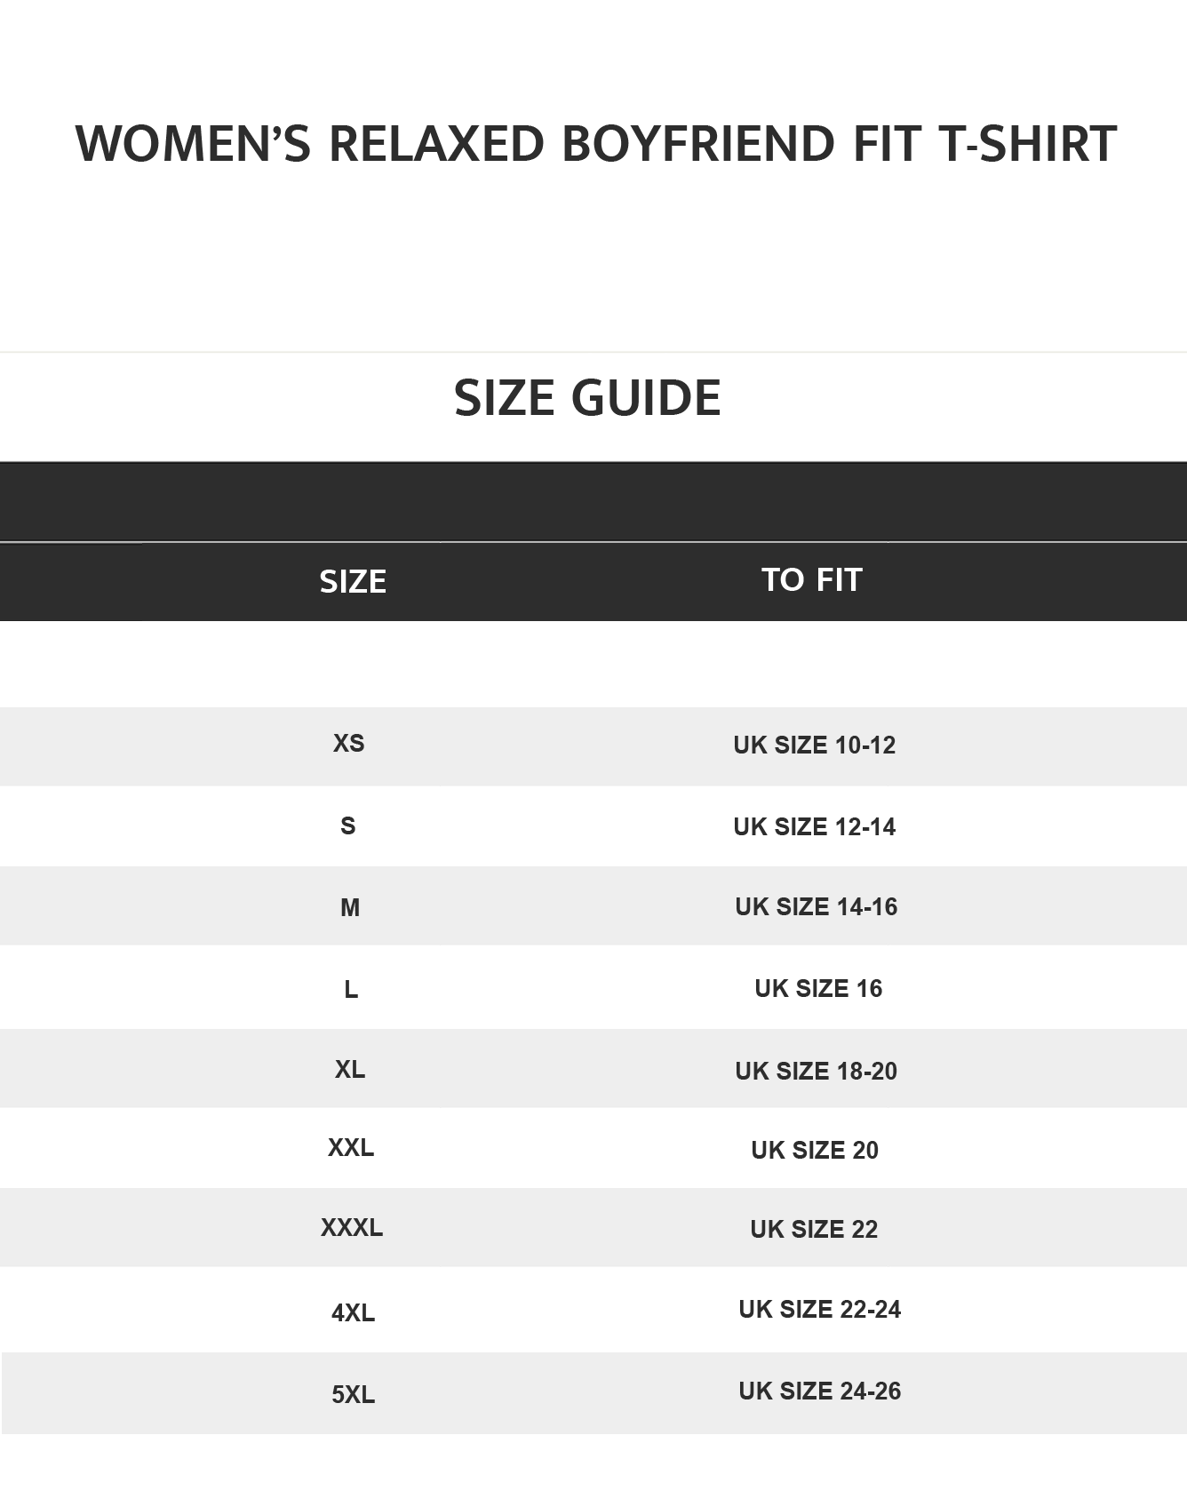Select the M size row label
The image size is (1187, 1507).
click(x=350, y=907)
